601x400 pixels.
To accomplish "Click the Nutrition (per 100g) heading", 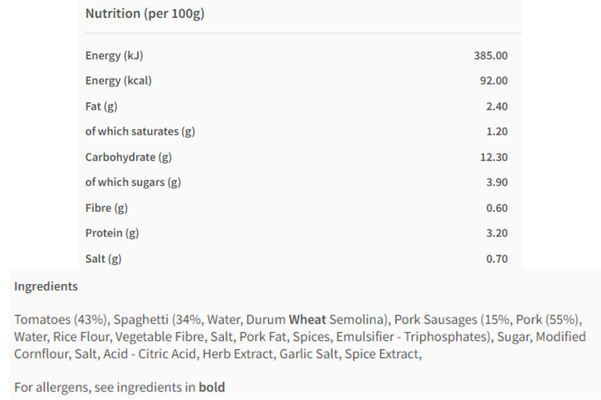I will (145, 14).
